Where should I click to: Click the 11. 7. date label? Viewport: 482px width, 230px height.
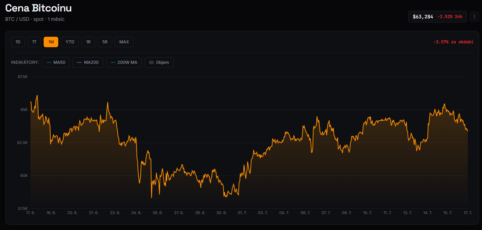(387, 213)
